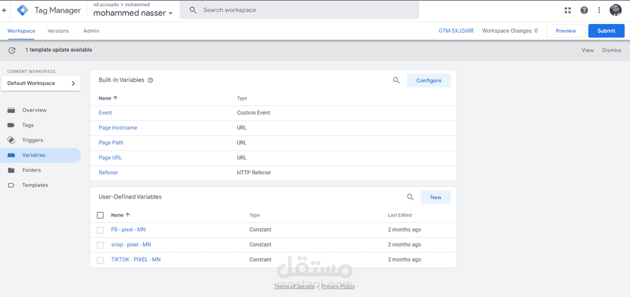Click the Terms of Service link

294,287
